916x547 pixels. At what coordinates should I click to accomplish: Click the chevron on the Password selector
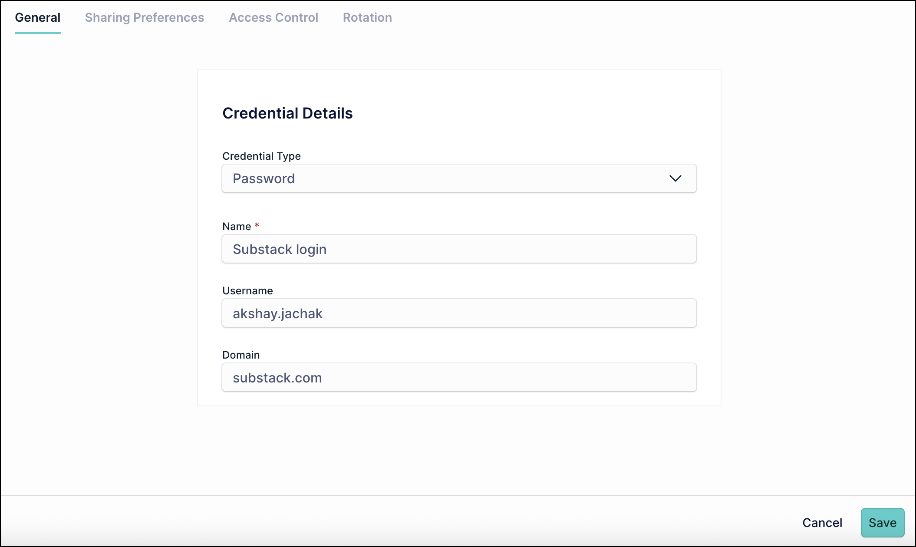click(675, 178)
